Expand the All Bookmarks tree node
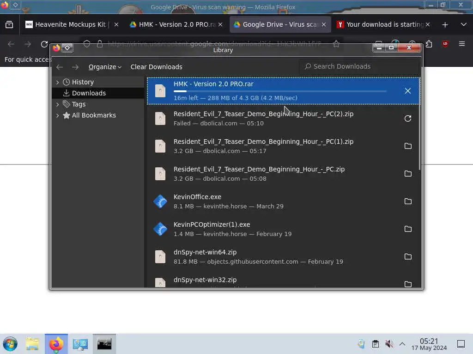The image size is (473, 354). click(x=57, y=115)
